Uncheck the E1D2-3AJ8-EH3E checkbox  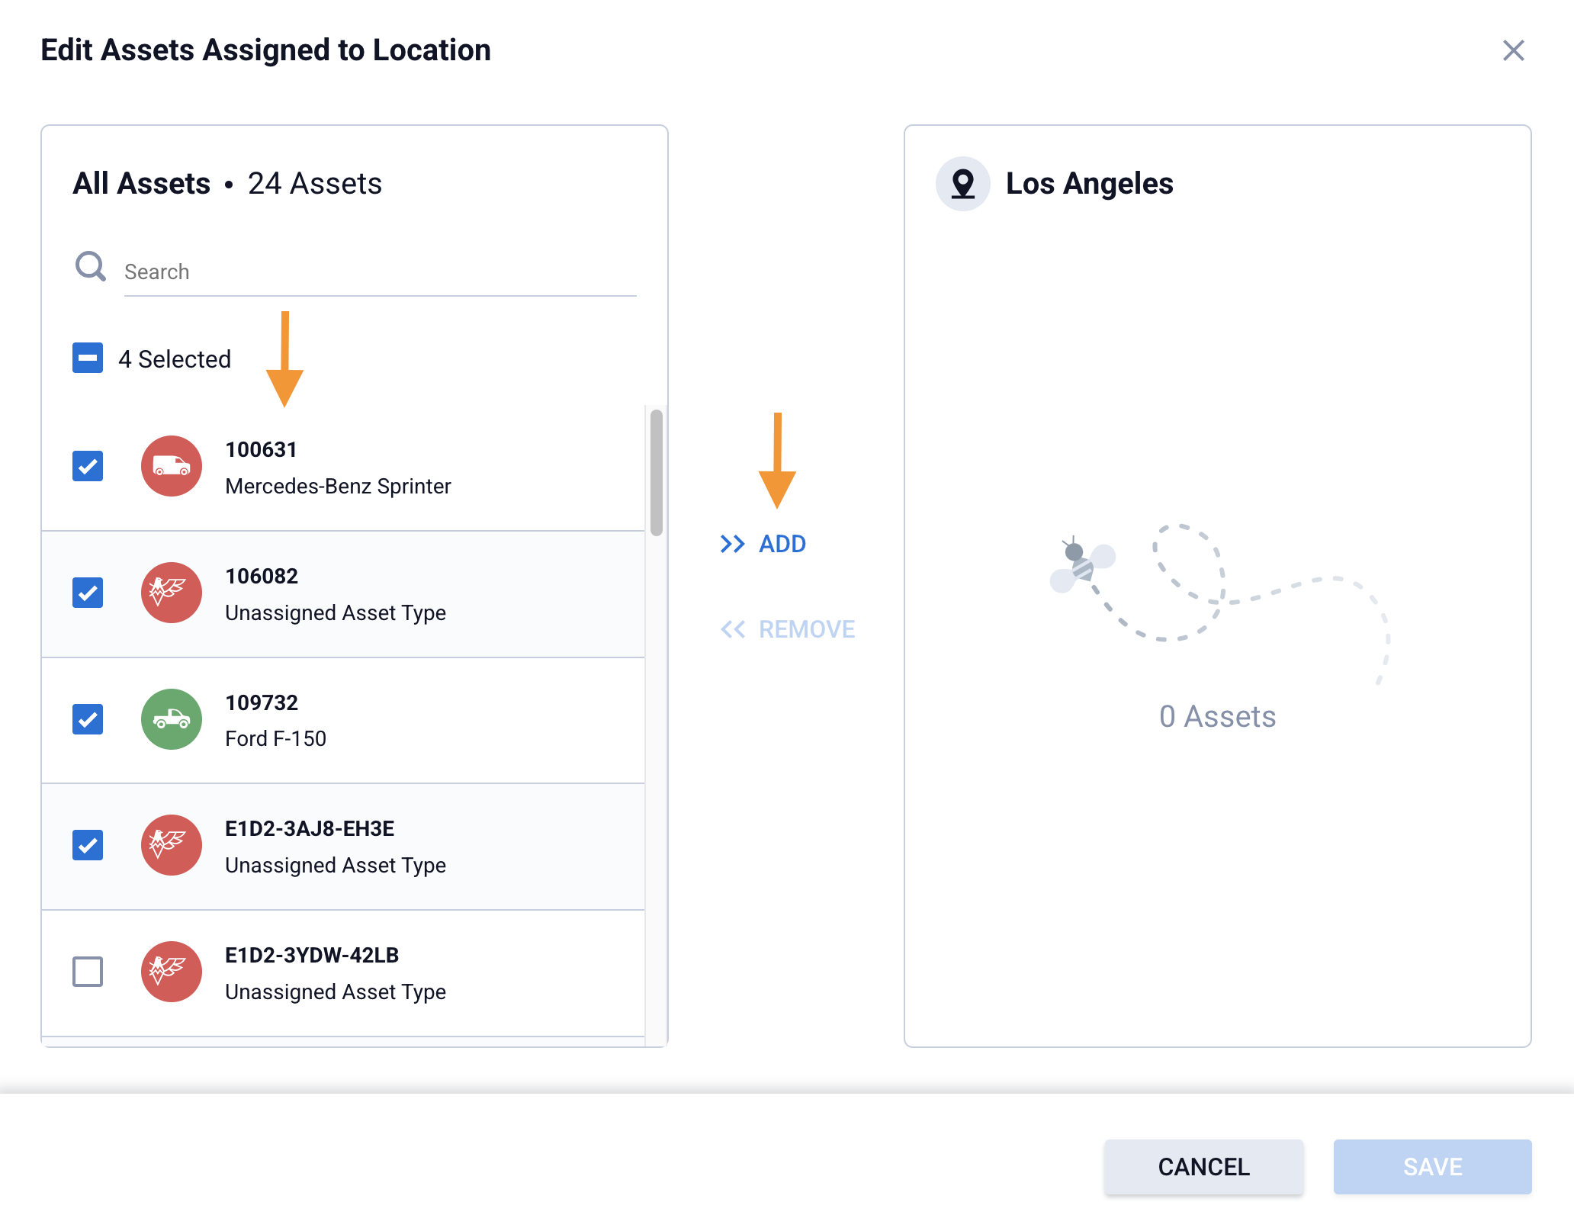pyautogui.click(x=88, y=845)
